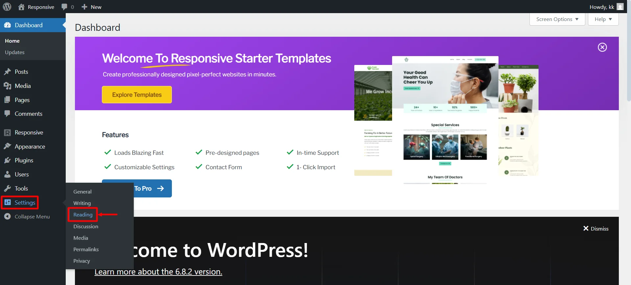
Task: Click the Responsive site name link
Action: (41, 7)
